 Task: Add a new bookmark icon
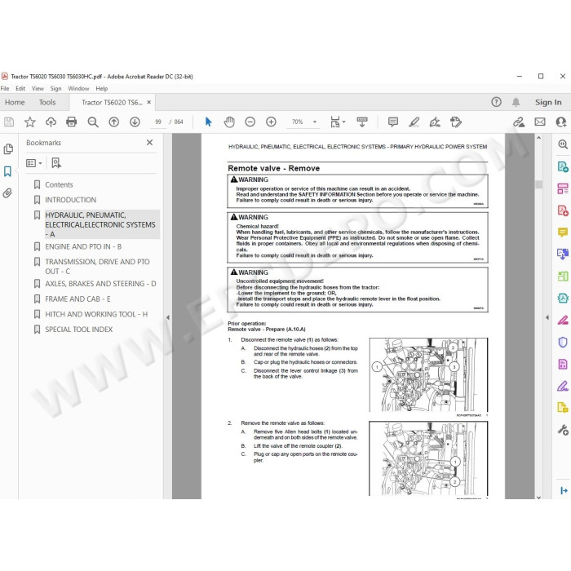tap(56, 163)
